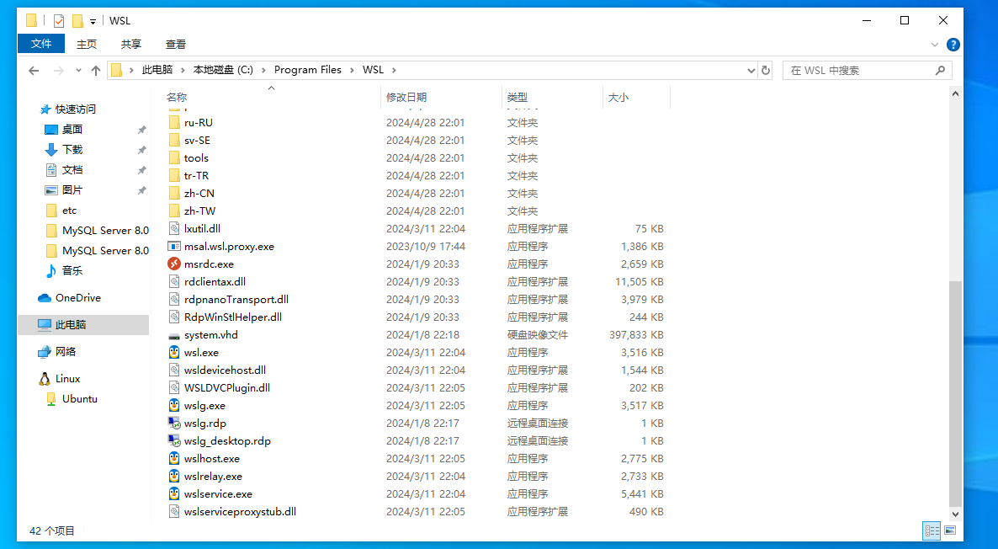Go up one level with up arrow
This screenshot has height=549, width=998.
pos(95,71)
